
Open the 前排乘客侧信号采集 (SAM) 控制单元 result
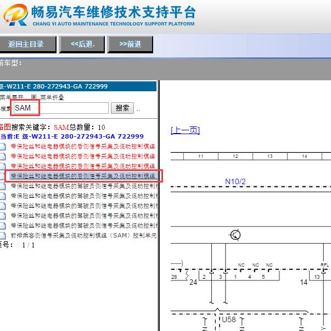(83, 235)
